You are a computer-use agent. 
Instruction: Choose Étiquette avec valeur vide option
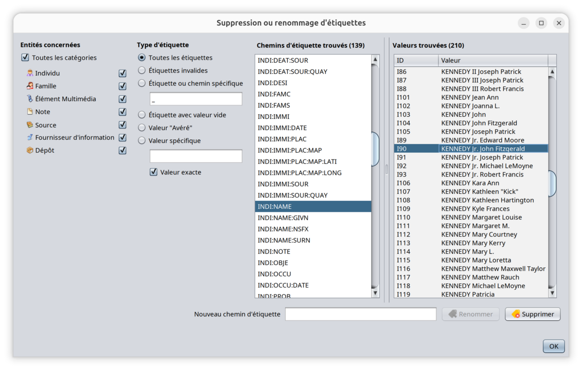142,115
